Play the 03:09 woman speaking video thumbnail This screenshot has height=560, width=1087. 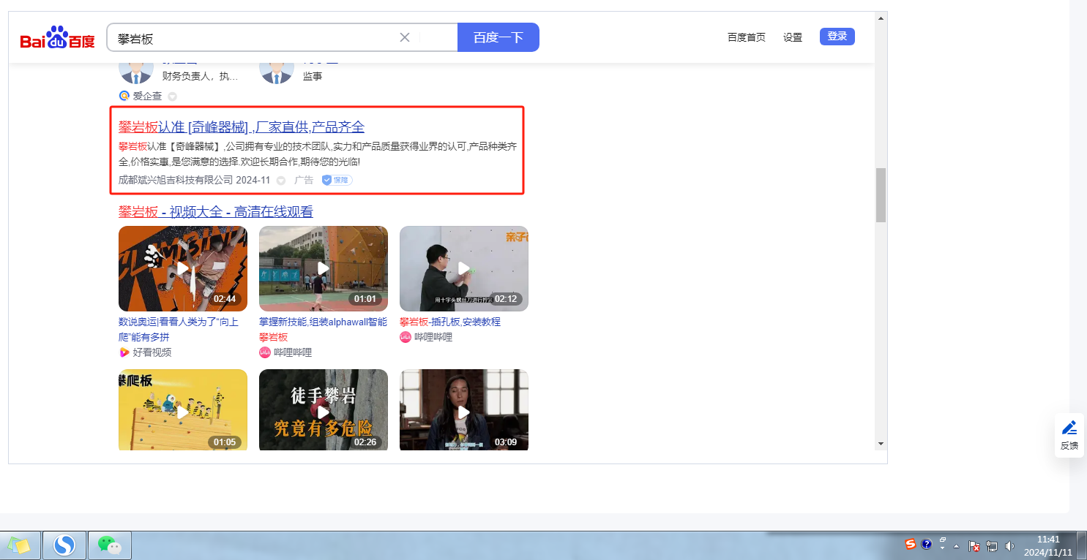pos(464,410)
